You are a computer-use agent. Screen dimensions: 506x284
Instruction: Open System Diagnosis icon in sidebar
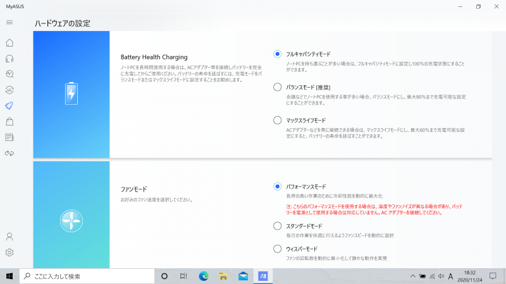pos(9,74)
